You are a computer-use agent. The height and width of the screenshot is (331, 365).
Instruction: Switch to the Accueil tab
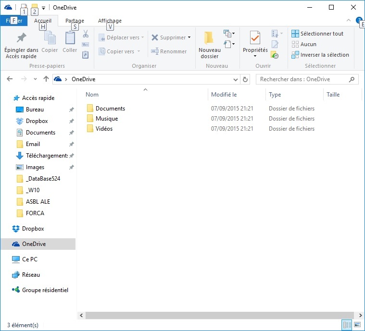point(43,21)
